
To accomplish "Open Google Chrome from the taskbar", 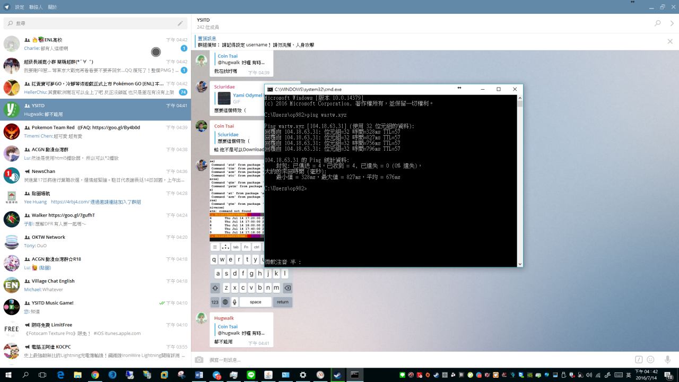I will point(95,375).
